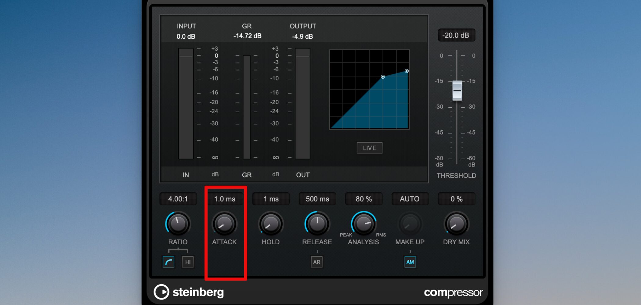This screenshot has width=641, height=305.
Task: Click the Release knob
Action: [x=317, y=224]
